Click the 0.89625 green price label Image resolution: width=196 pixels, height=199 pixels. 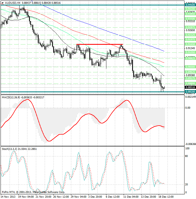coord(190,72)
